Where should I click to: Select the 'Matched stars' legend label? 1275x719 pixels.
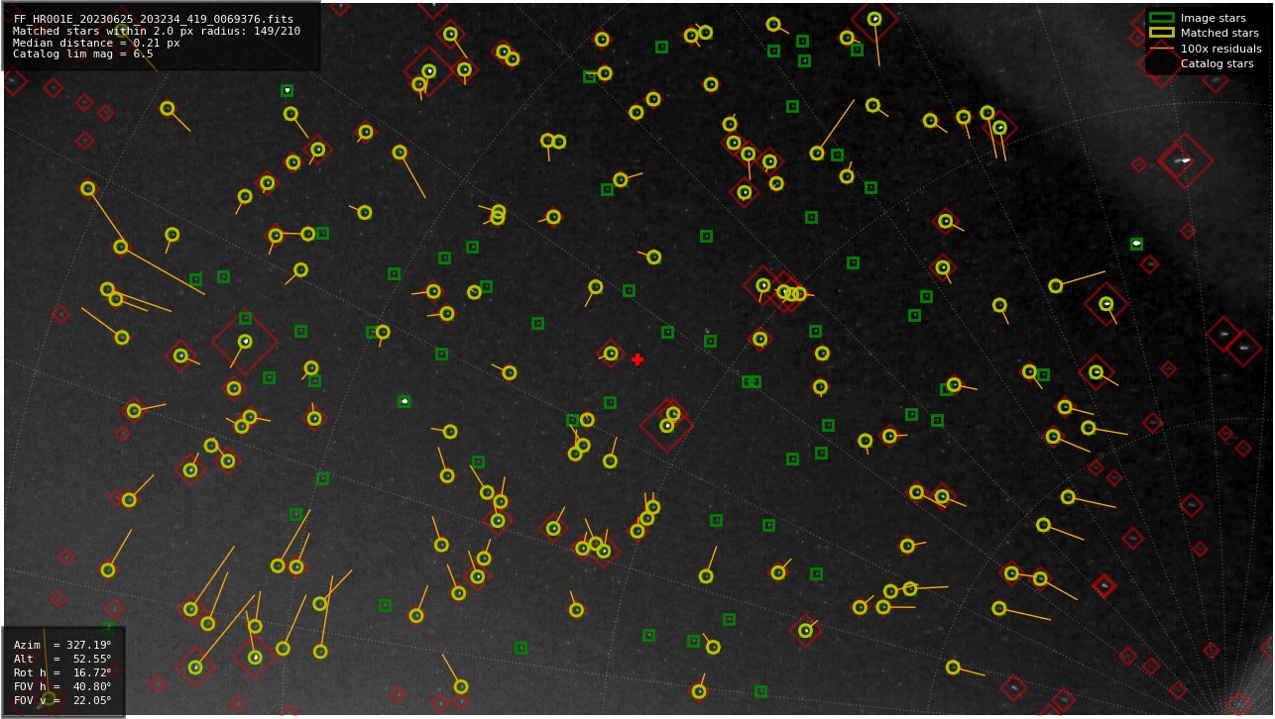(1219, 33)
